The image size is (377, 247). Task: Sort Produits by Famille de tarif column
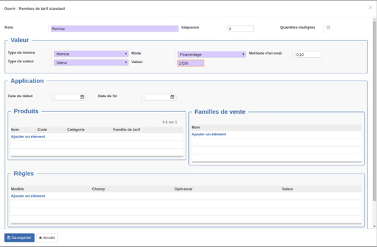(126, 130)
